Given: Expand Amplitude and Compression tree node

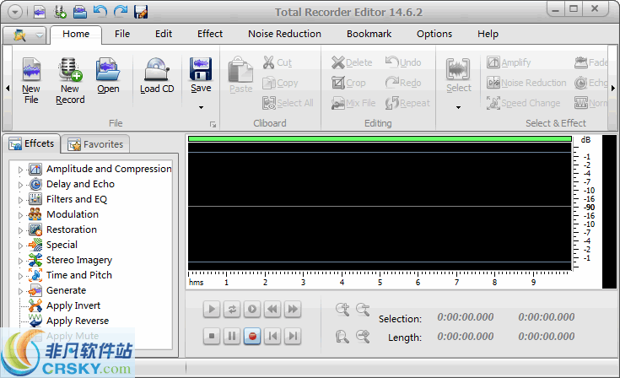Looking at the screenshot, I should (20, 170).
